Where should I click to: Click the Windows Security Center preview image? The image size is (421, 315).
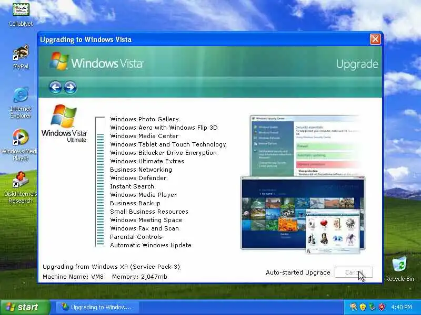pyautogui.click(x=305, y=145)
